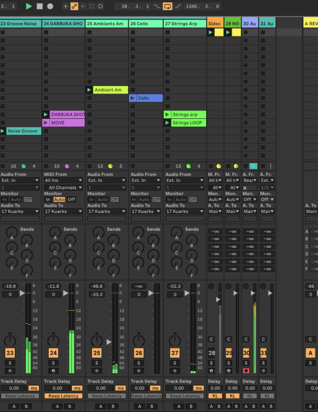Click the track 25 volume fader handle
The width and height of the screenshot is (318, 412).
109,342
